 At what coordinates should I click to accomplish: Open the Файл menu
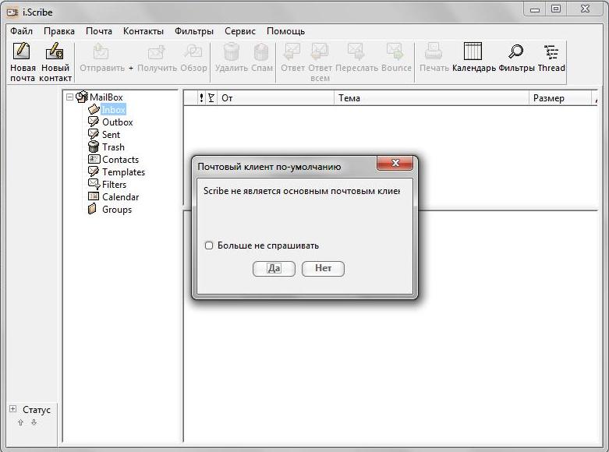tap(21, 31)
